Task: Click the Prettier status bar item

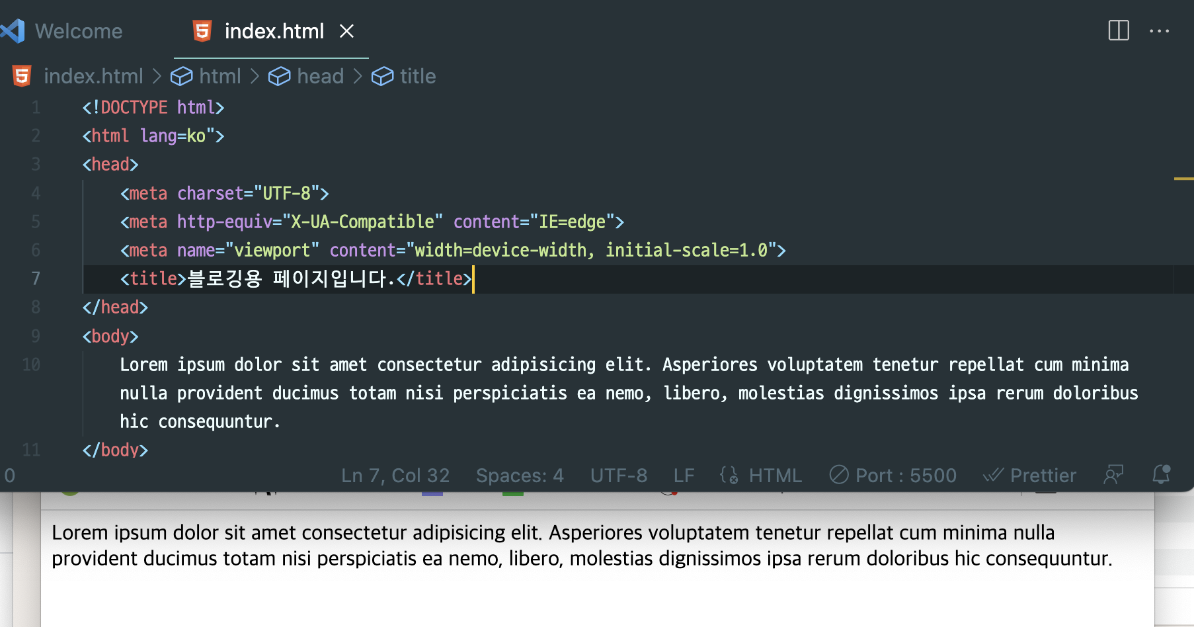Action: tap(1029, 476)
